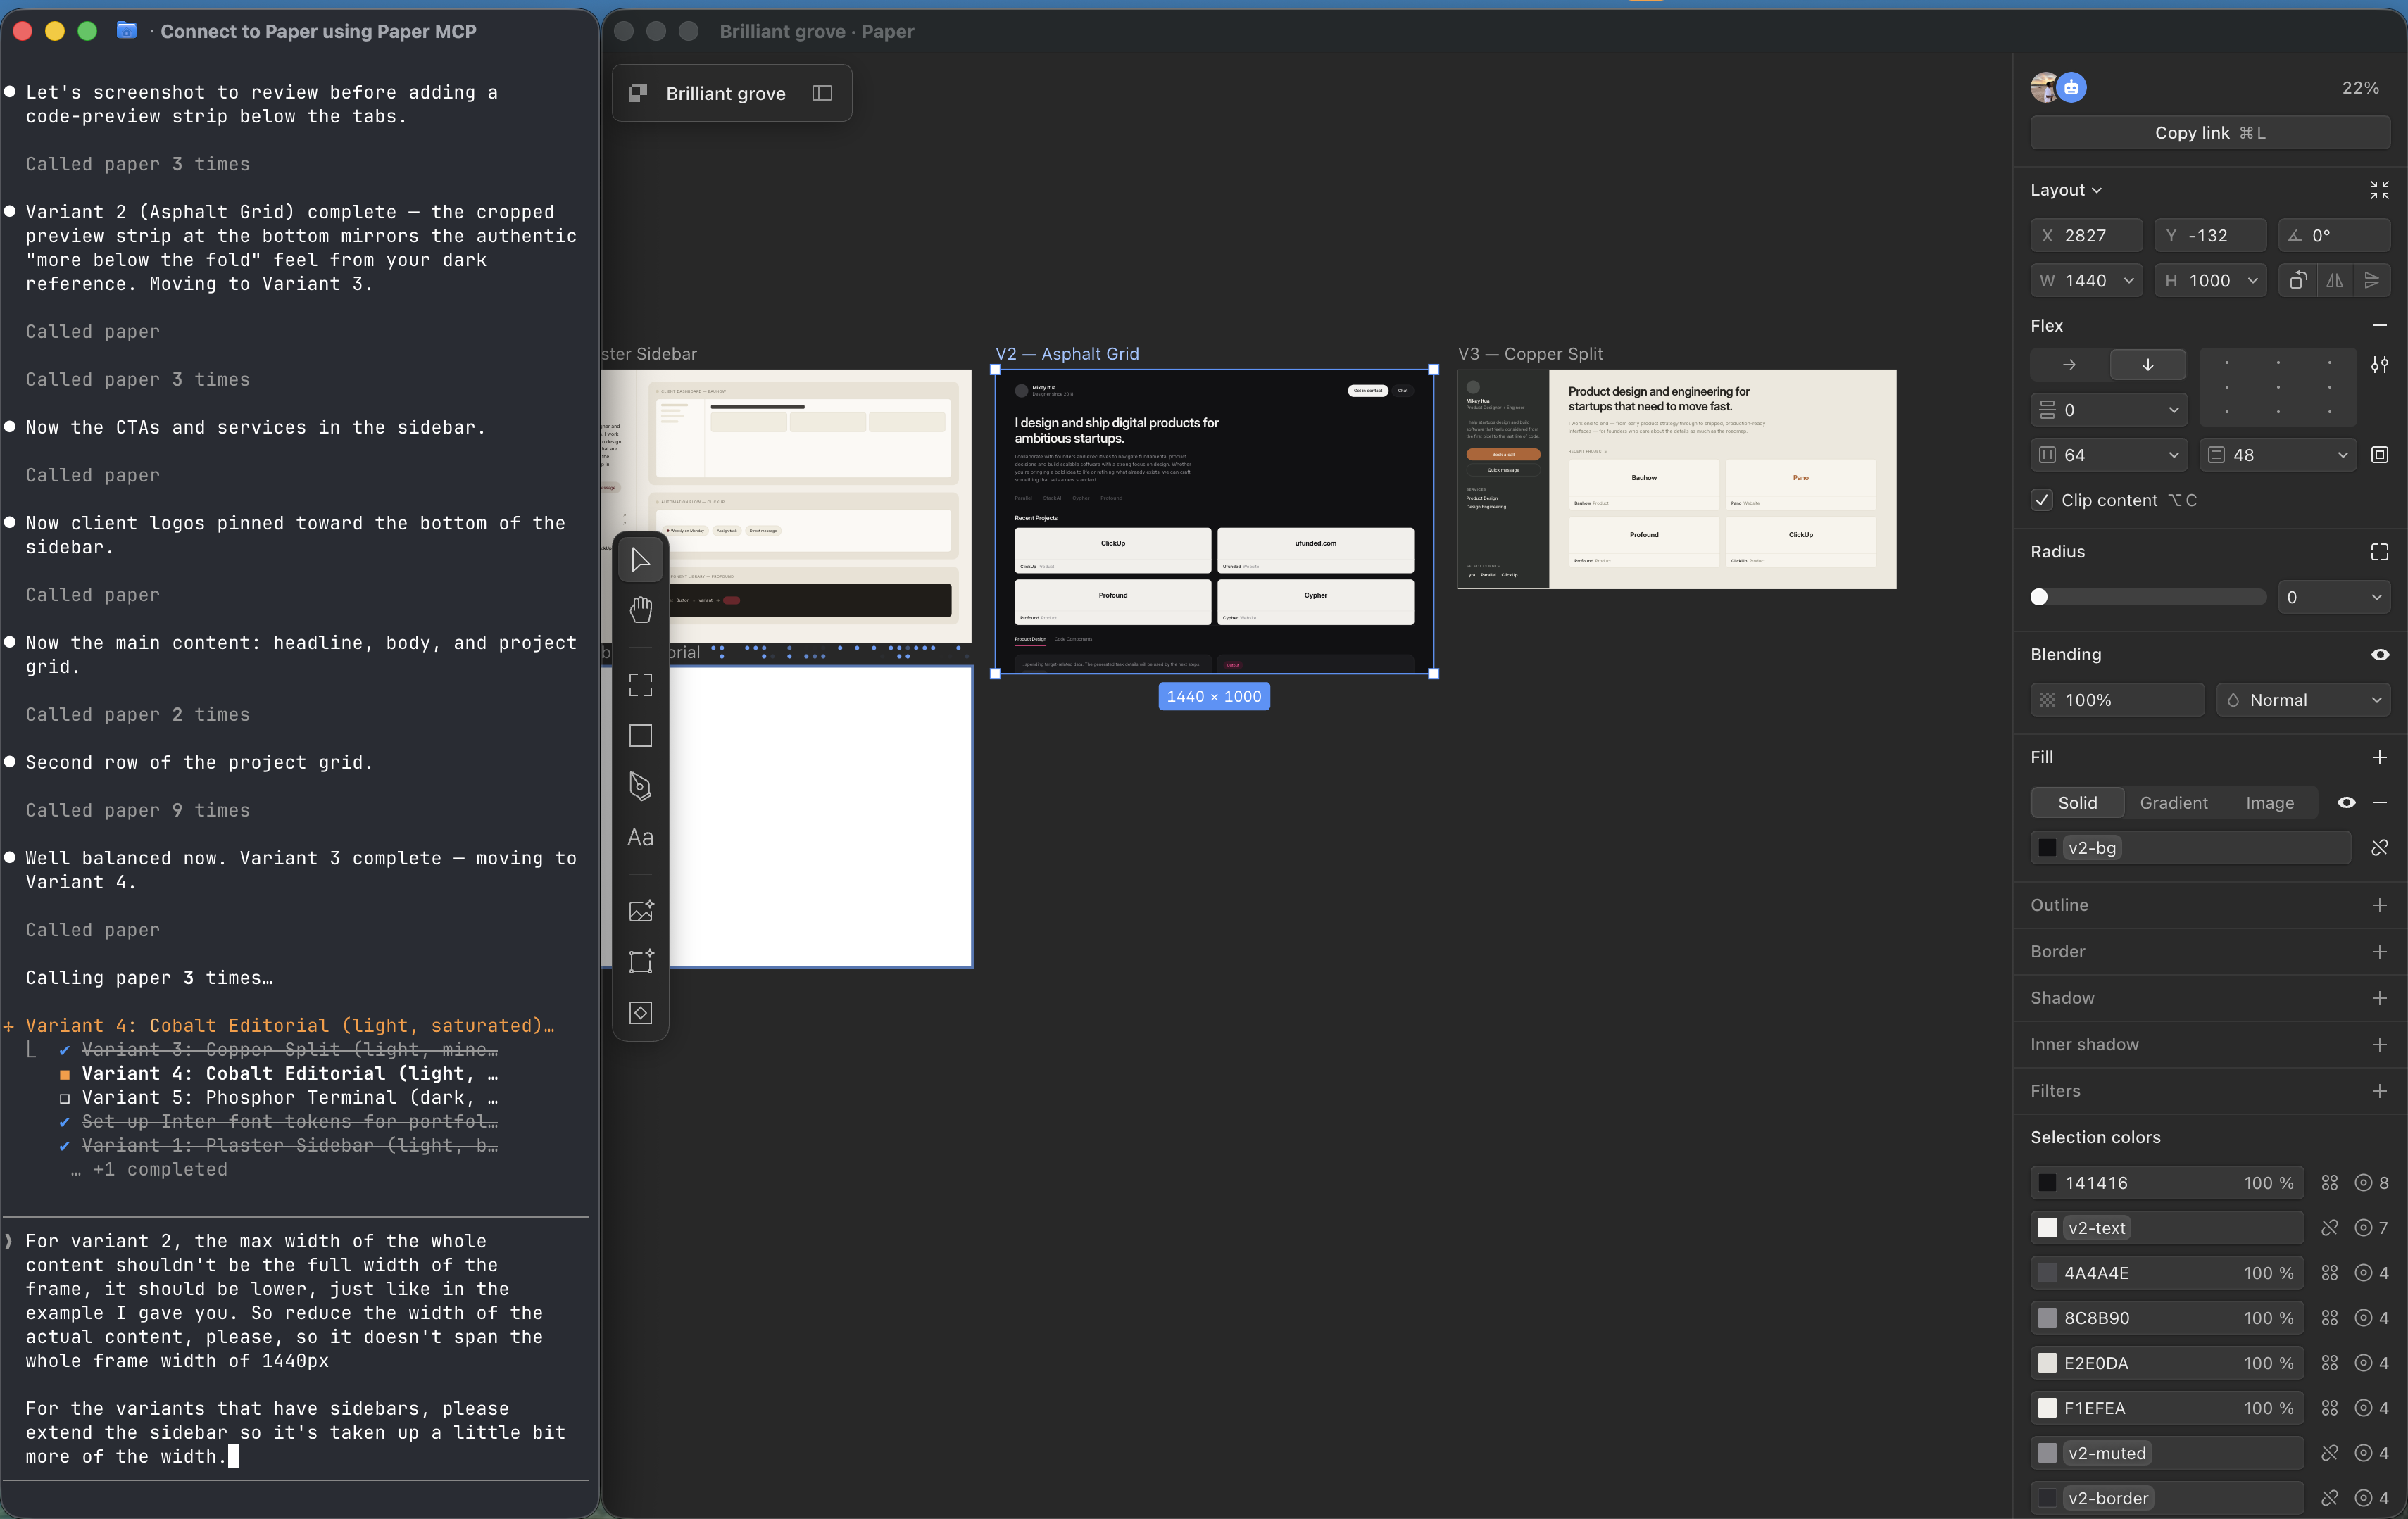2408x1519 pixels.
Task: Select the Gradient fill tab
Action: coord(2173,803)
